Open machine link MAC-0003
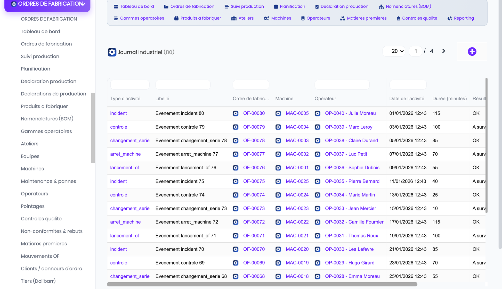502x289 pixels. (297, 141)
